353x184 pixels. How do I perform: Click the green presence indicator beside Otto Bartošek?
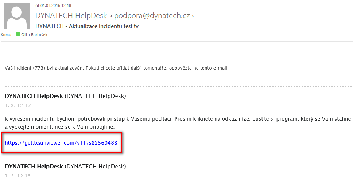pyautogui.click(x=18, y=34)
